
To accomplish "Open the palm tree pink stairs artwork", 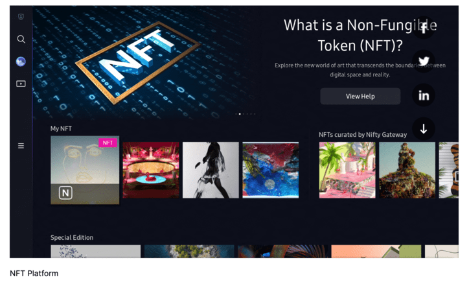I will pyautogui.click(x=347, y=170).
